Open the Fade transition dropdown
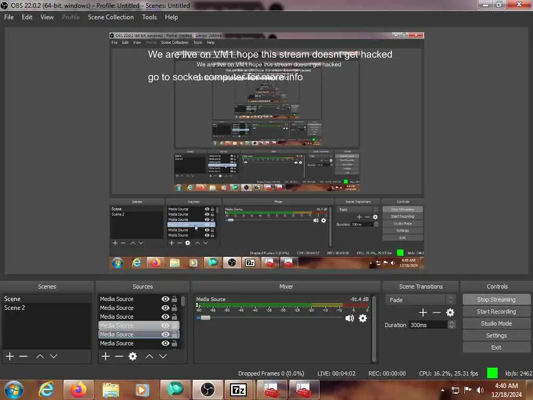The image size is (533, 400). [x=421, y=299]
